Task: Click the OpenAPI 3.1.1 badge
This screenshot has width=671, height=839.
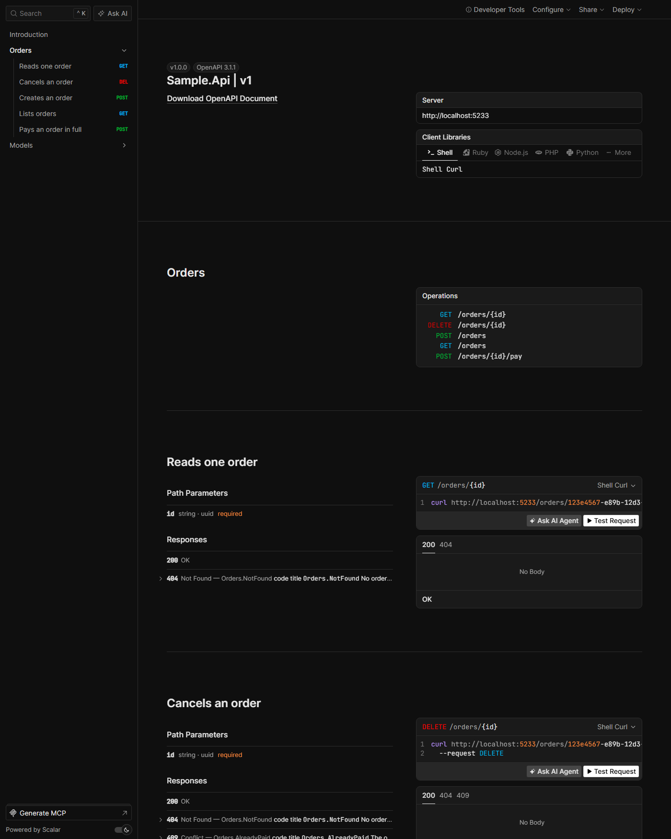Action: [x=216, y=67]
